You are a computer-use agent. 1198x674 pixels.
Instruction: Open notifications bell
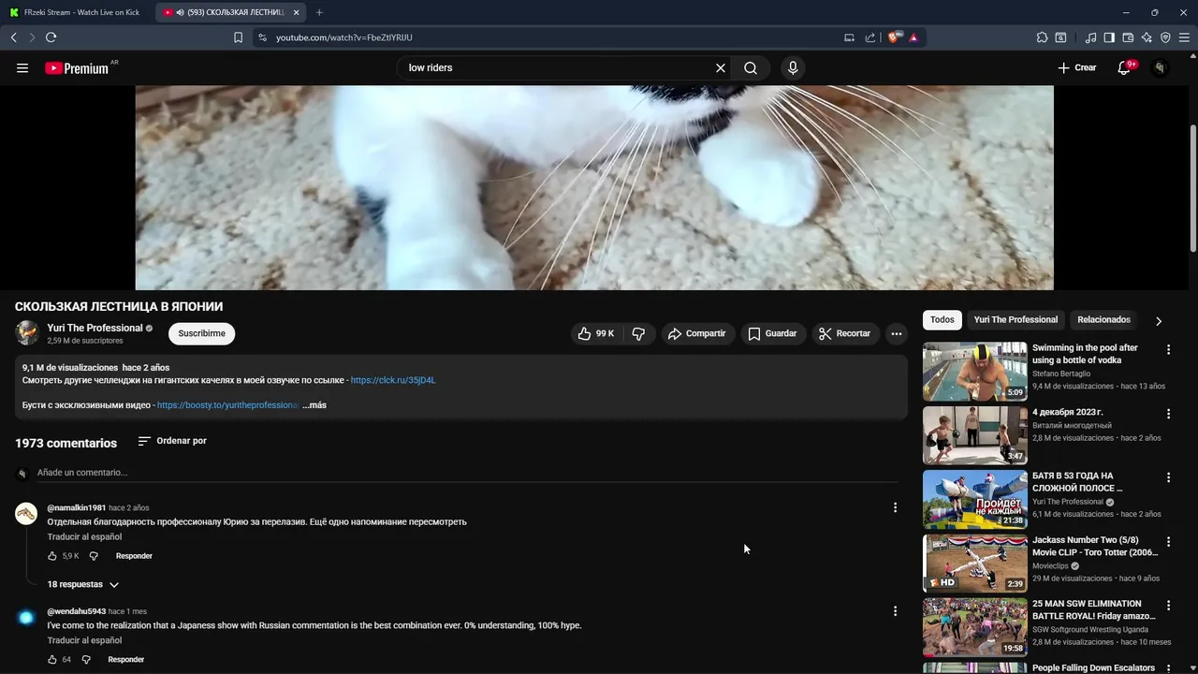coord(1124,68)
